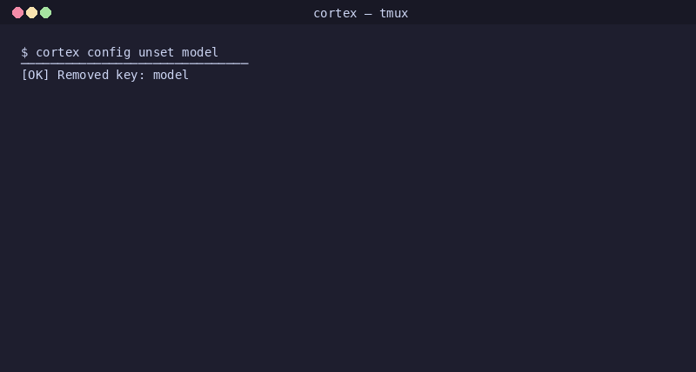Screen dimensions: 696x372
Task: Click the [OK] status tag
Action: click(x=36, y=75)
